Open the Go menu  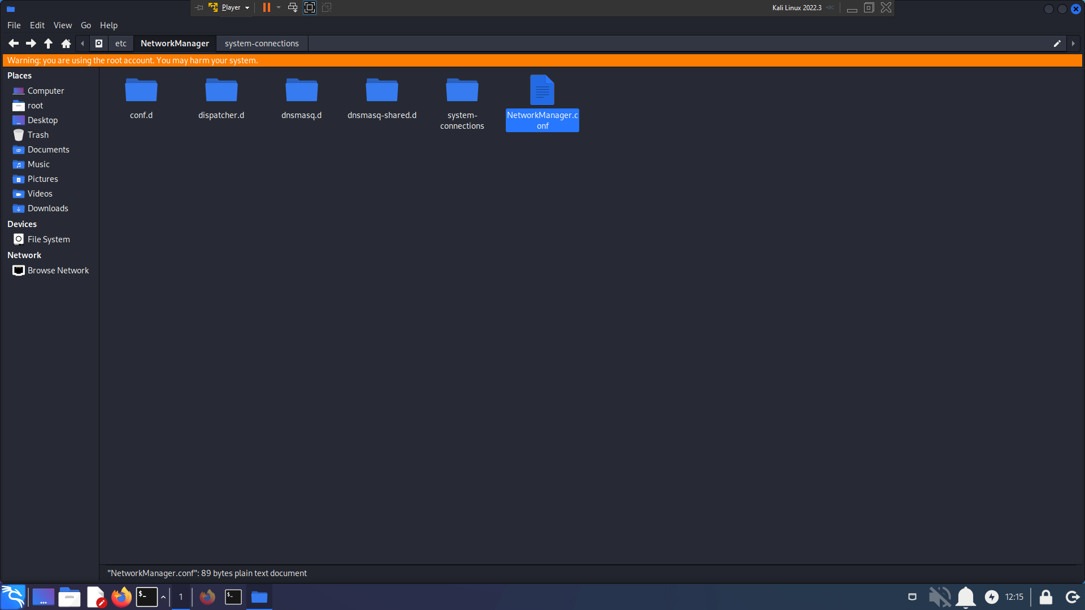pos(86,25)
